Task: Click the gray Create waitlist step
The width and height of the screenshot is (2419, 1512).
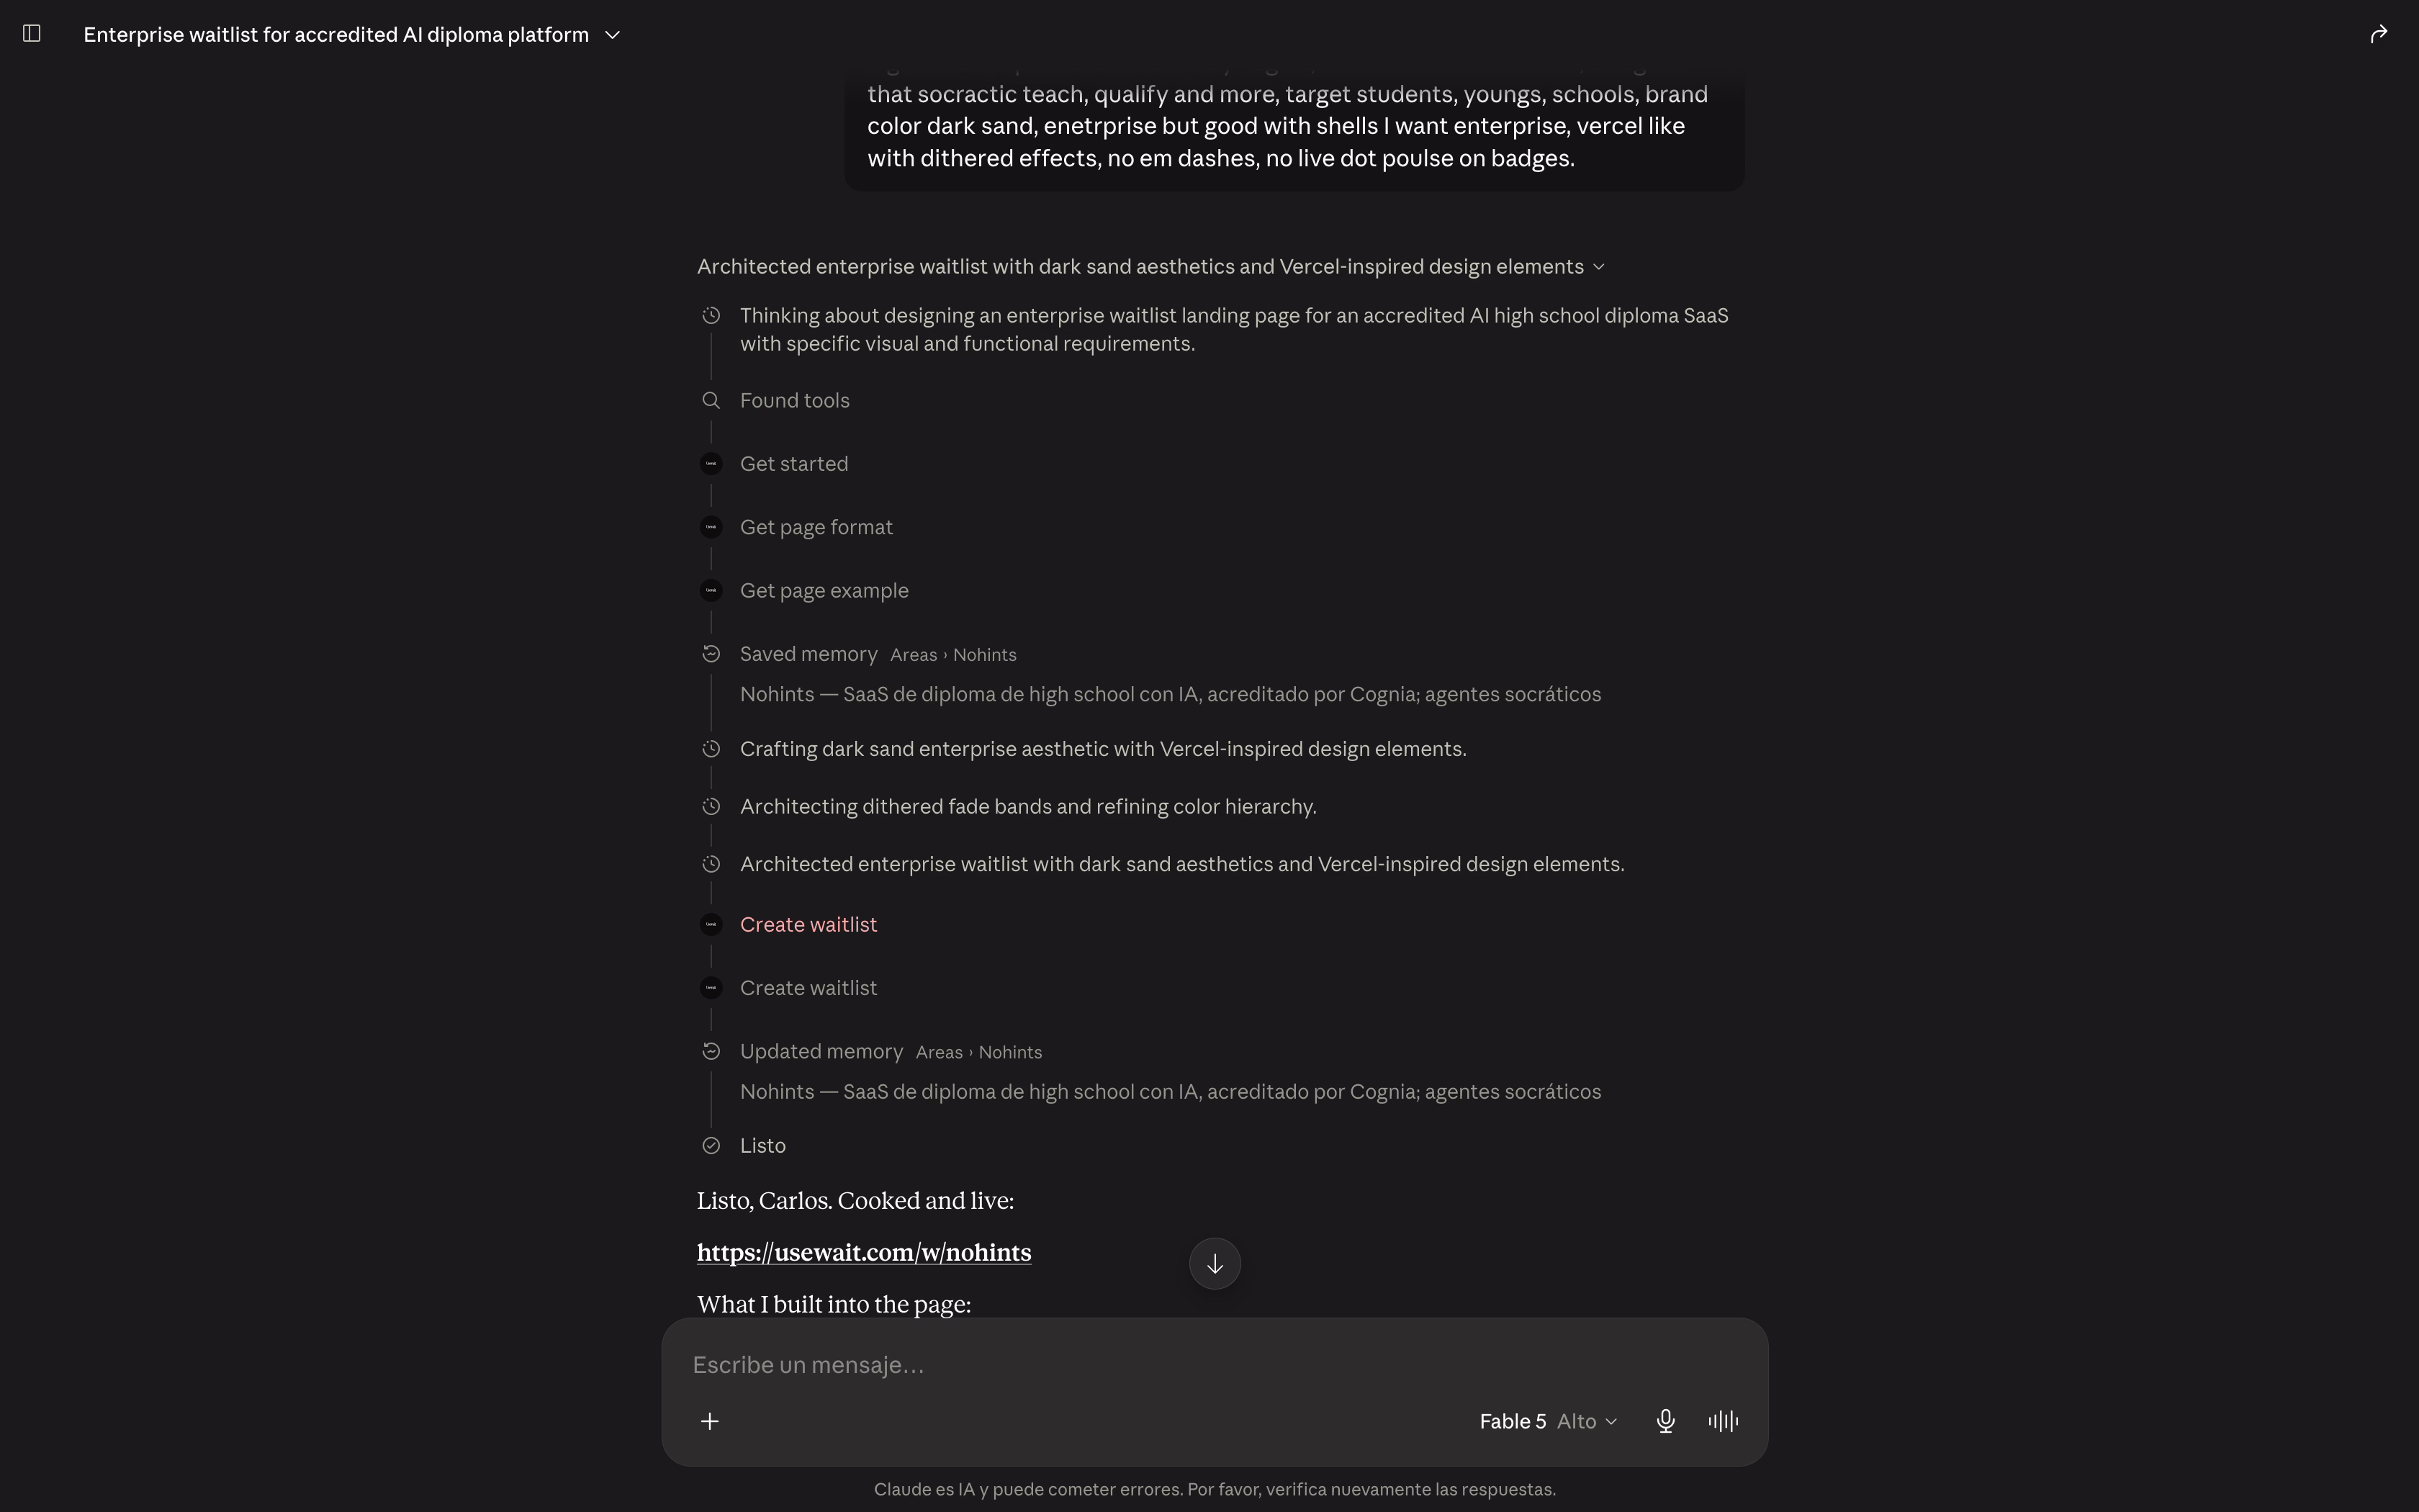Action: coord(808,988)
